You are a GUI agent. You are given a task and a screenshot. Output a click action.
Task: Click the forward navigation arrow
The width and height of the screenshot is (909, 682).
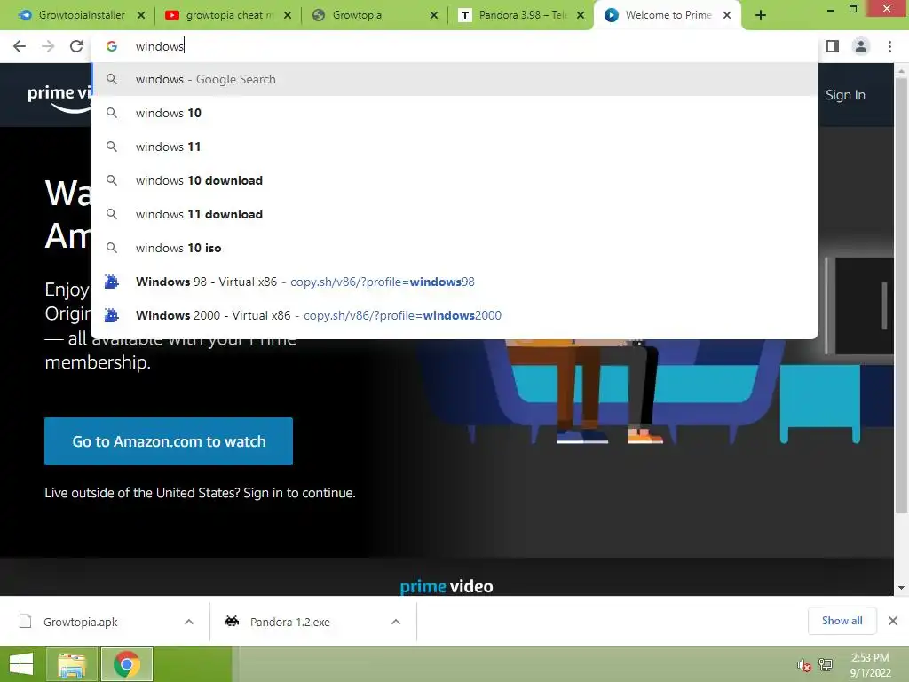[48, 46]
